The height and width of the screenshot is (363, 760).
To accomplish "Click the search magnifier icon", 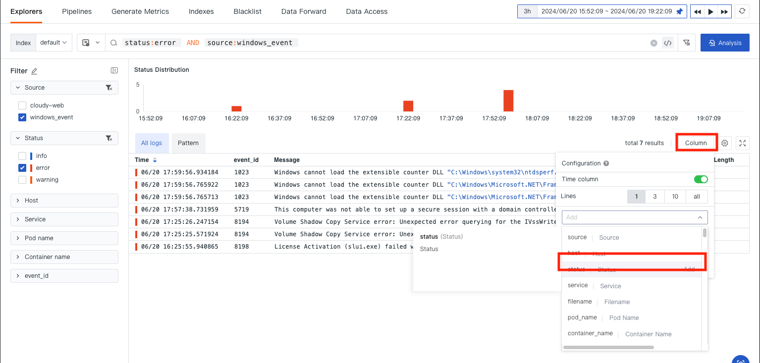I will pyautogui.click(x=114, y=43).
